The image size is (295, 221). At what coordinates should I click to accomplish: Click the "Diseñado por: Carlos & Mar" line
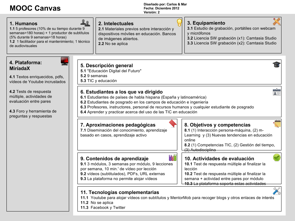(165, 4)
